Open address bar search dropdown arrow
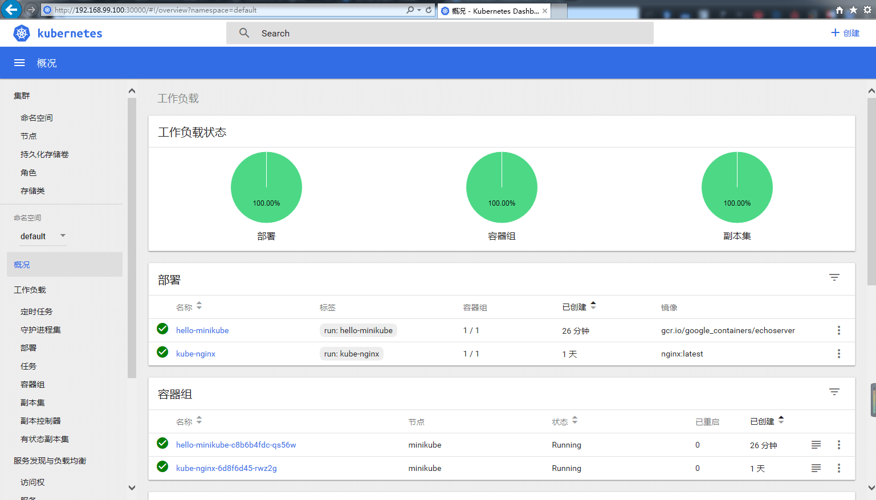876x500 pixels. tap(419, 10)
